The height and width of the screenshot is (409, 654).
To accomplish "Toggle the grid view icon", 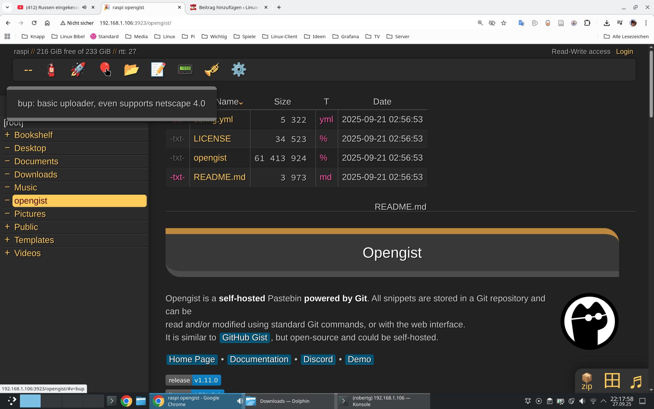I will tap(612, 380).
